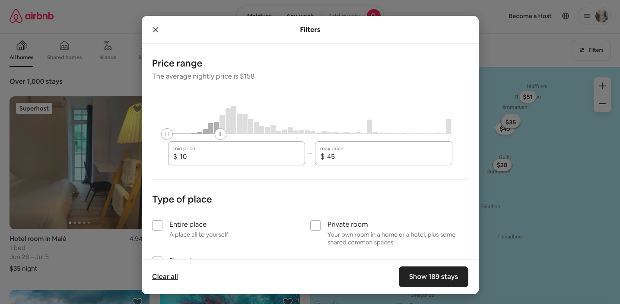The image size is (620, 304).
Task: Select the Shared homes category
Action: (x=64, y=51)
